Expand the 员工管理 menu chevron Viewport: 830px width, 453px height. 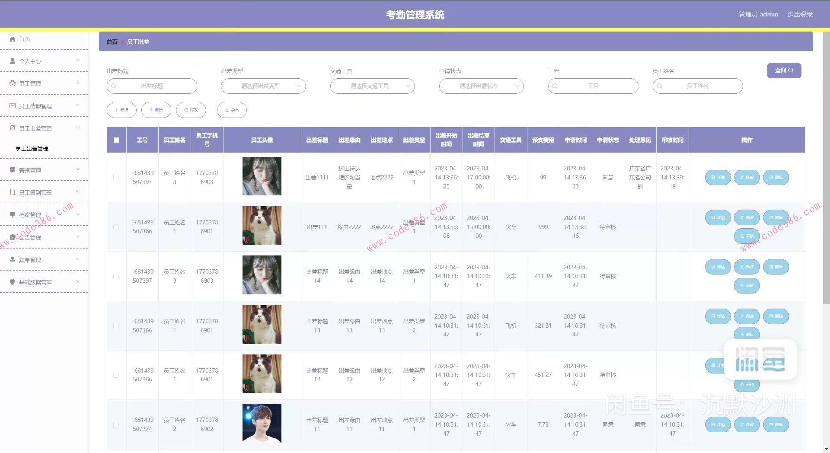tap(78, 83)
